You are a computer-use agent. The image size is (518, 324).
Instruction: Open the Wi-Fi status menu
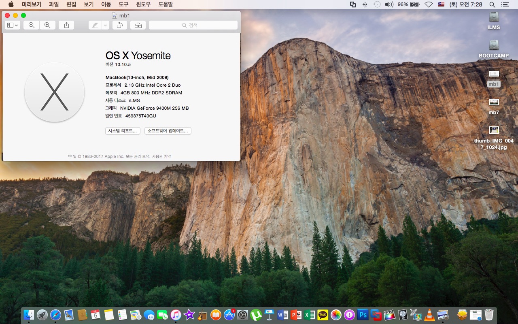click(x=428, y=4)
